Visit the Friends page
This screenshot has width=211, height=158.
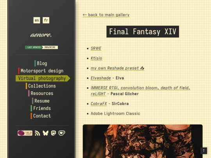[41, 108]
